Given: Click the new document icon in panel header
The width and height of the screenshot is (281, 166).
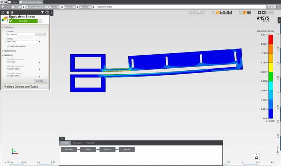Looking at the screenshot, I should 3,12.
